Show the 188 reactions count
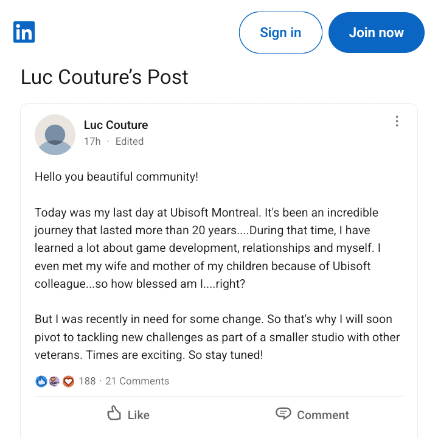The width and height of the screenshot is (438, 438). pos(87,381)
